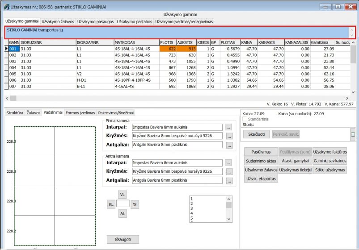Browse Intarpai options for Antra kamera

click(229, 163)
